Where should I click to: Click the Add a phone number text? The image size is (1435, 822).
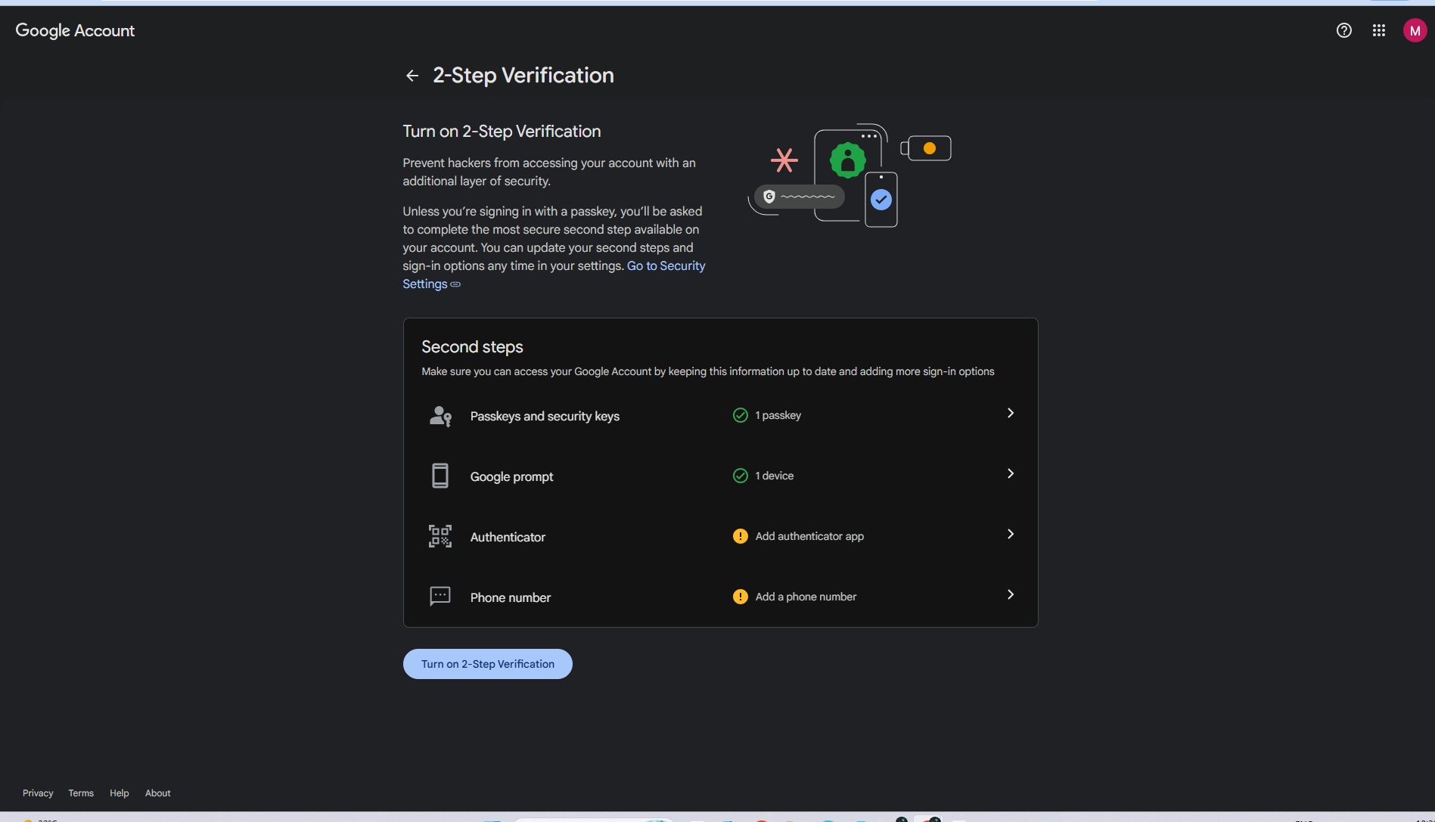pos(806,597)
